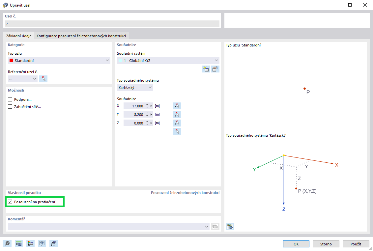Enable the Zahuštění sítě... checkbox
The height and width of the screenshot is (251, 373).
pos(10,107)
